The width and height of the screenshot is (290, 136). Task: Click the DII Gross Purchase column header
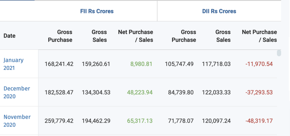(184, 36)
